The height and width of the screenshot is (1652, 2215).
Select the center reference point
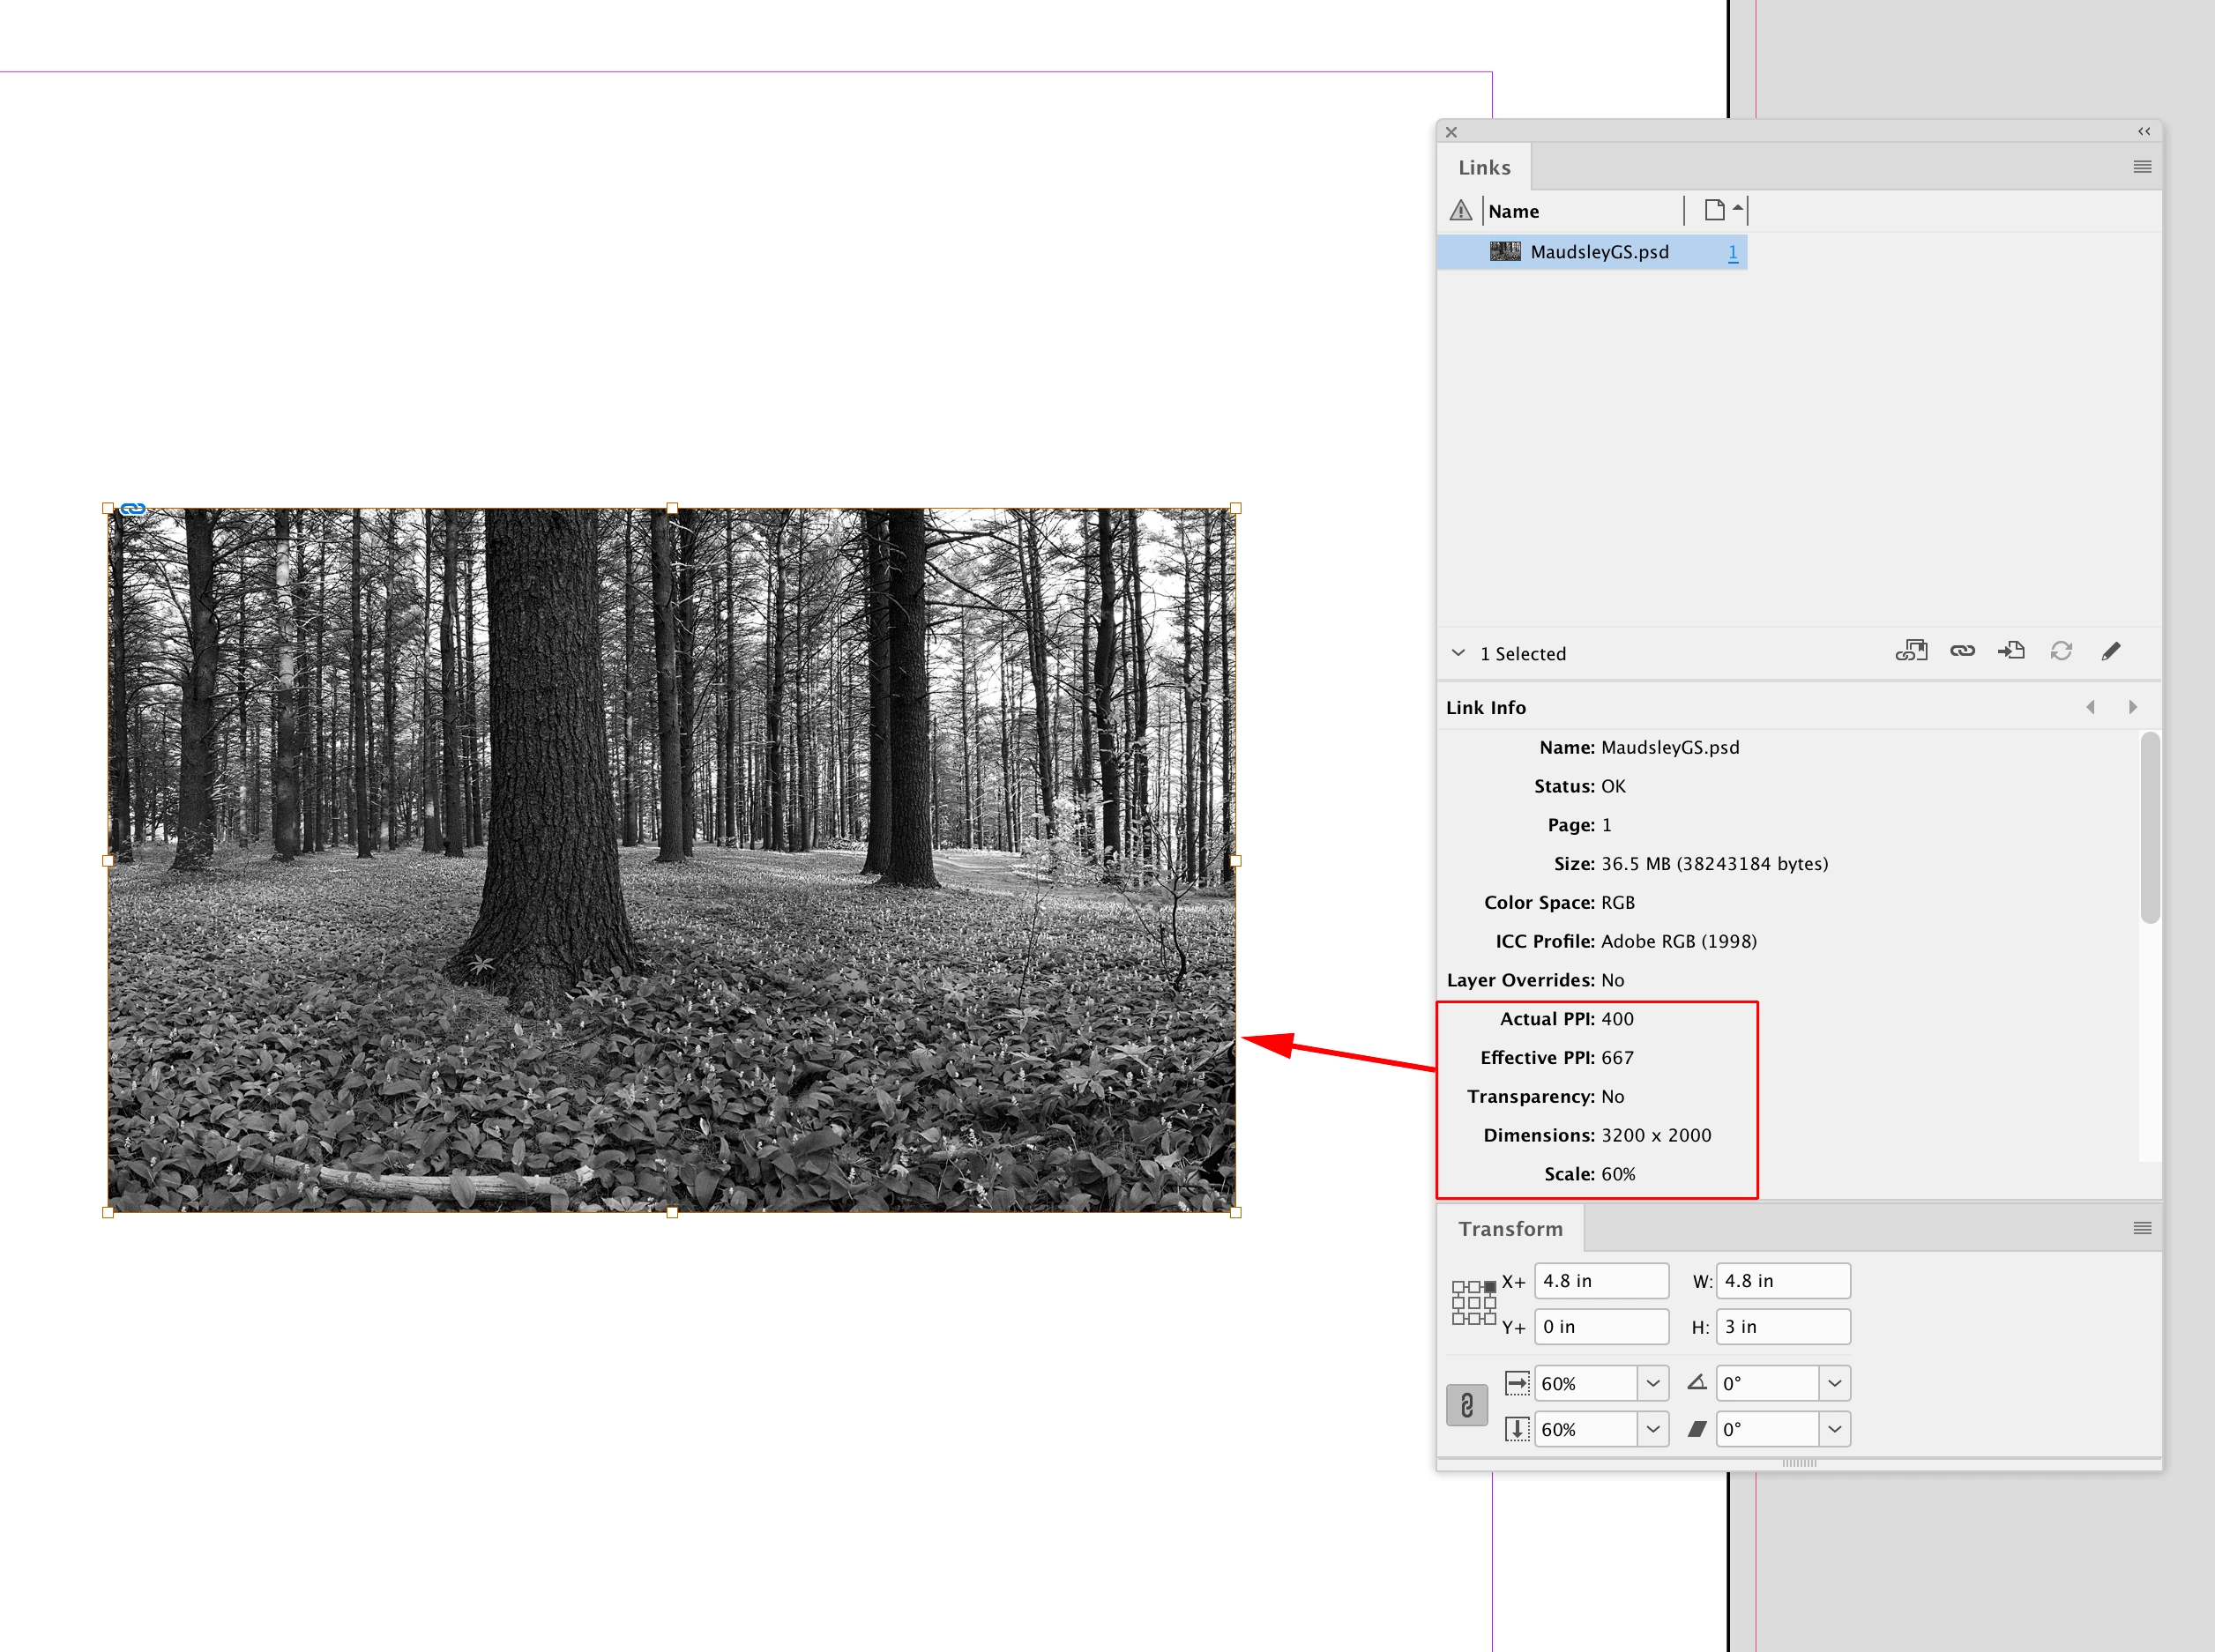coord(1474,1303)
